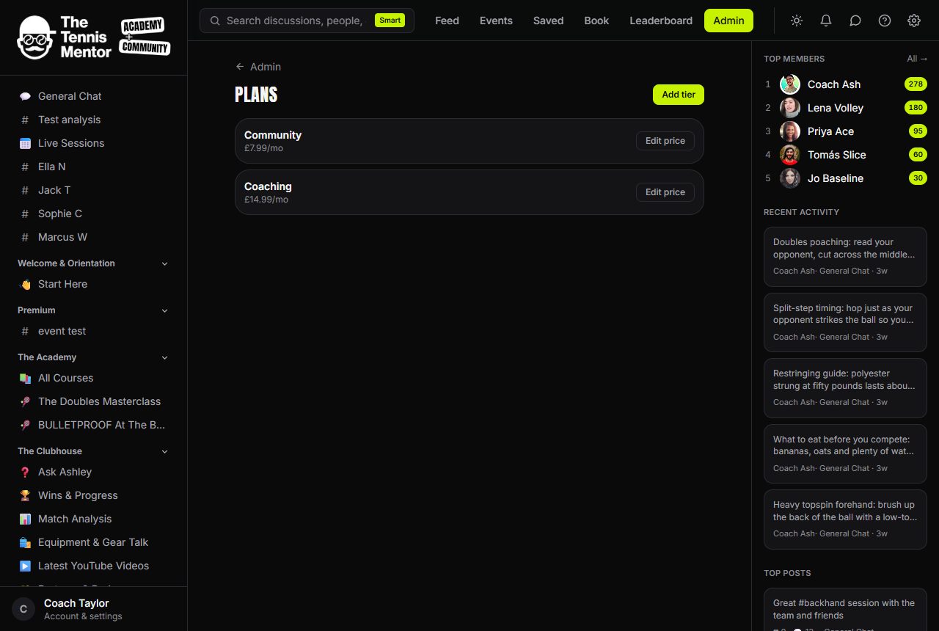Open the What to eat before you compete card

tap(845, 453)
